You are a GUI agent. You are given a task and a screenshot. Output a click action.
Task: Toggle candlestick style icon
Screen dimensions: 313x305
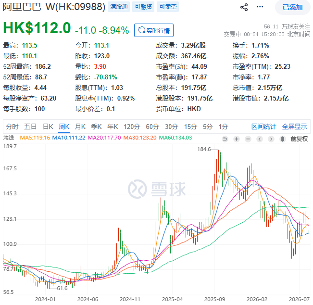pos(283,139)
